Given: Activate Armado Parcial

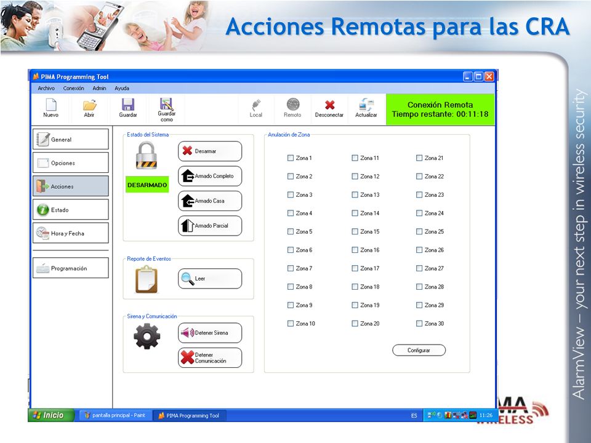Looking at the screenshot, I should 210,226.
